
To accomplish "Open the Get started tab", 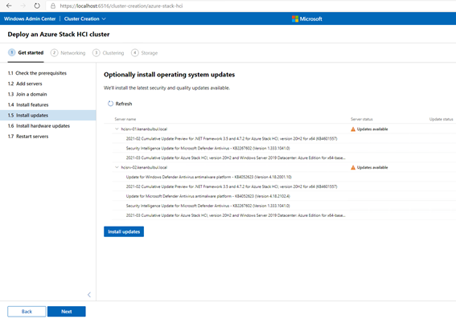I will point(26,52).
